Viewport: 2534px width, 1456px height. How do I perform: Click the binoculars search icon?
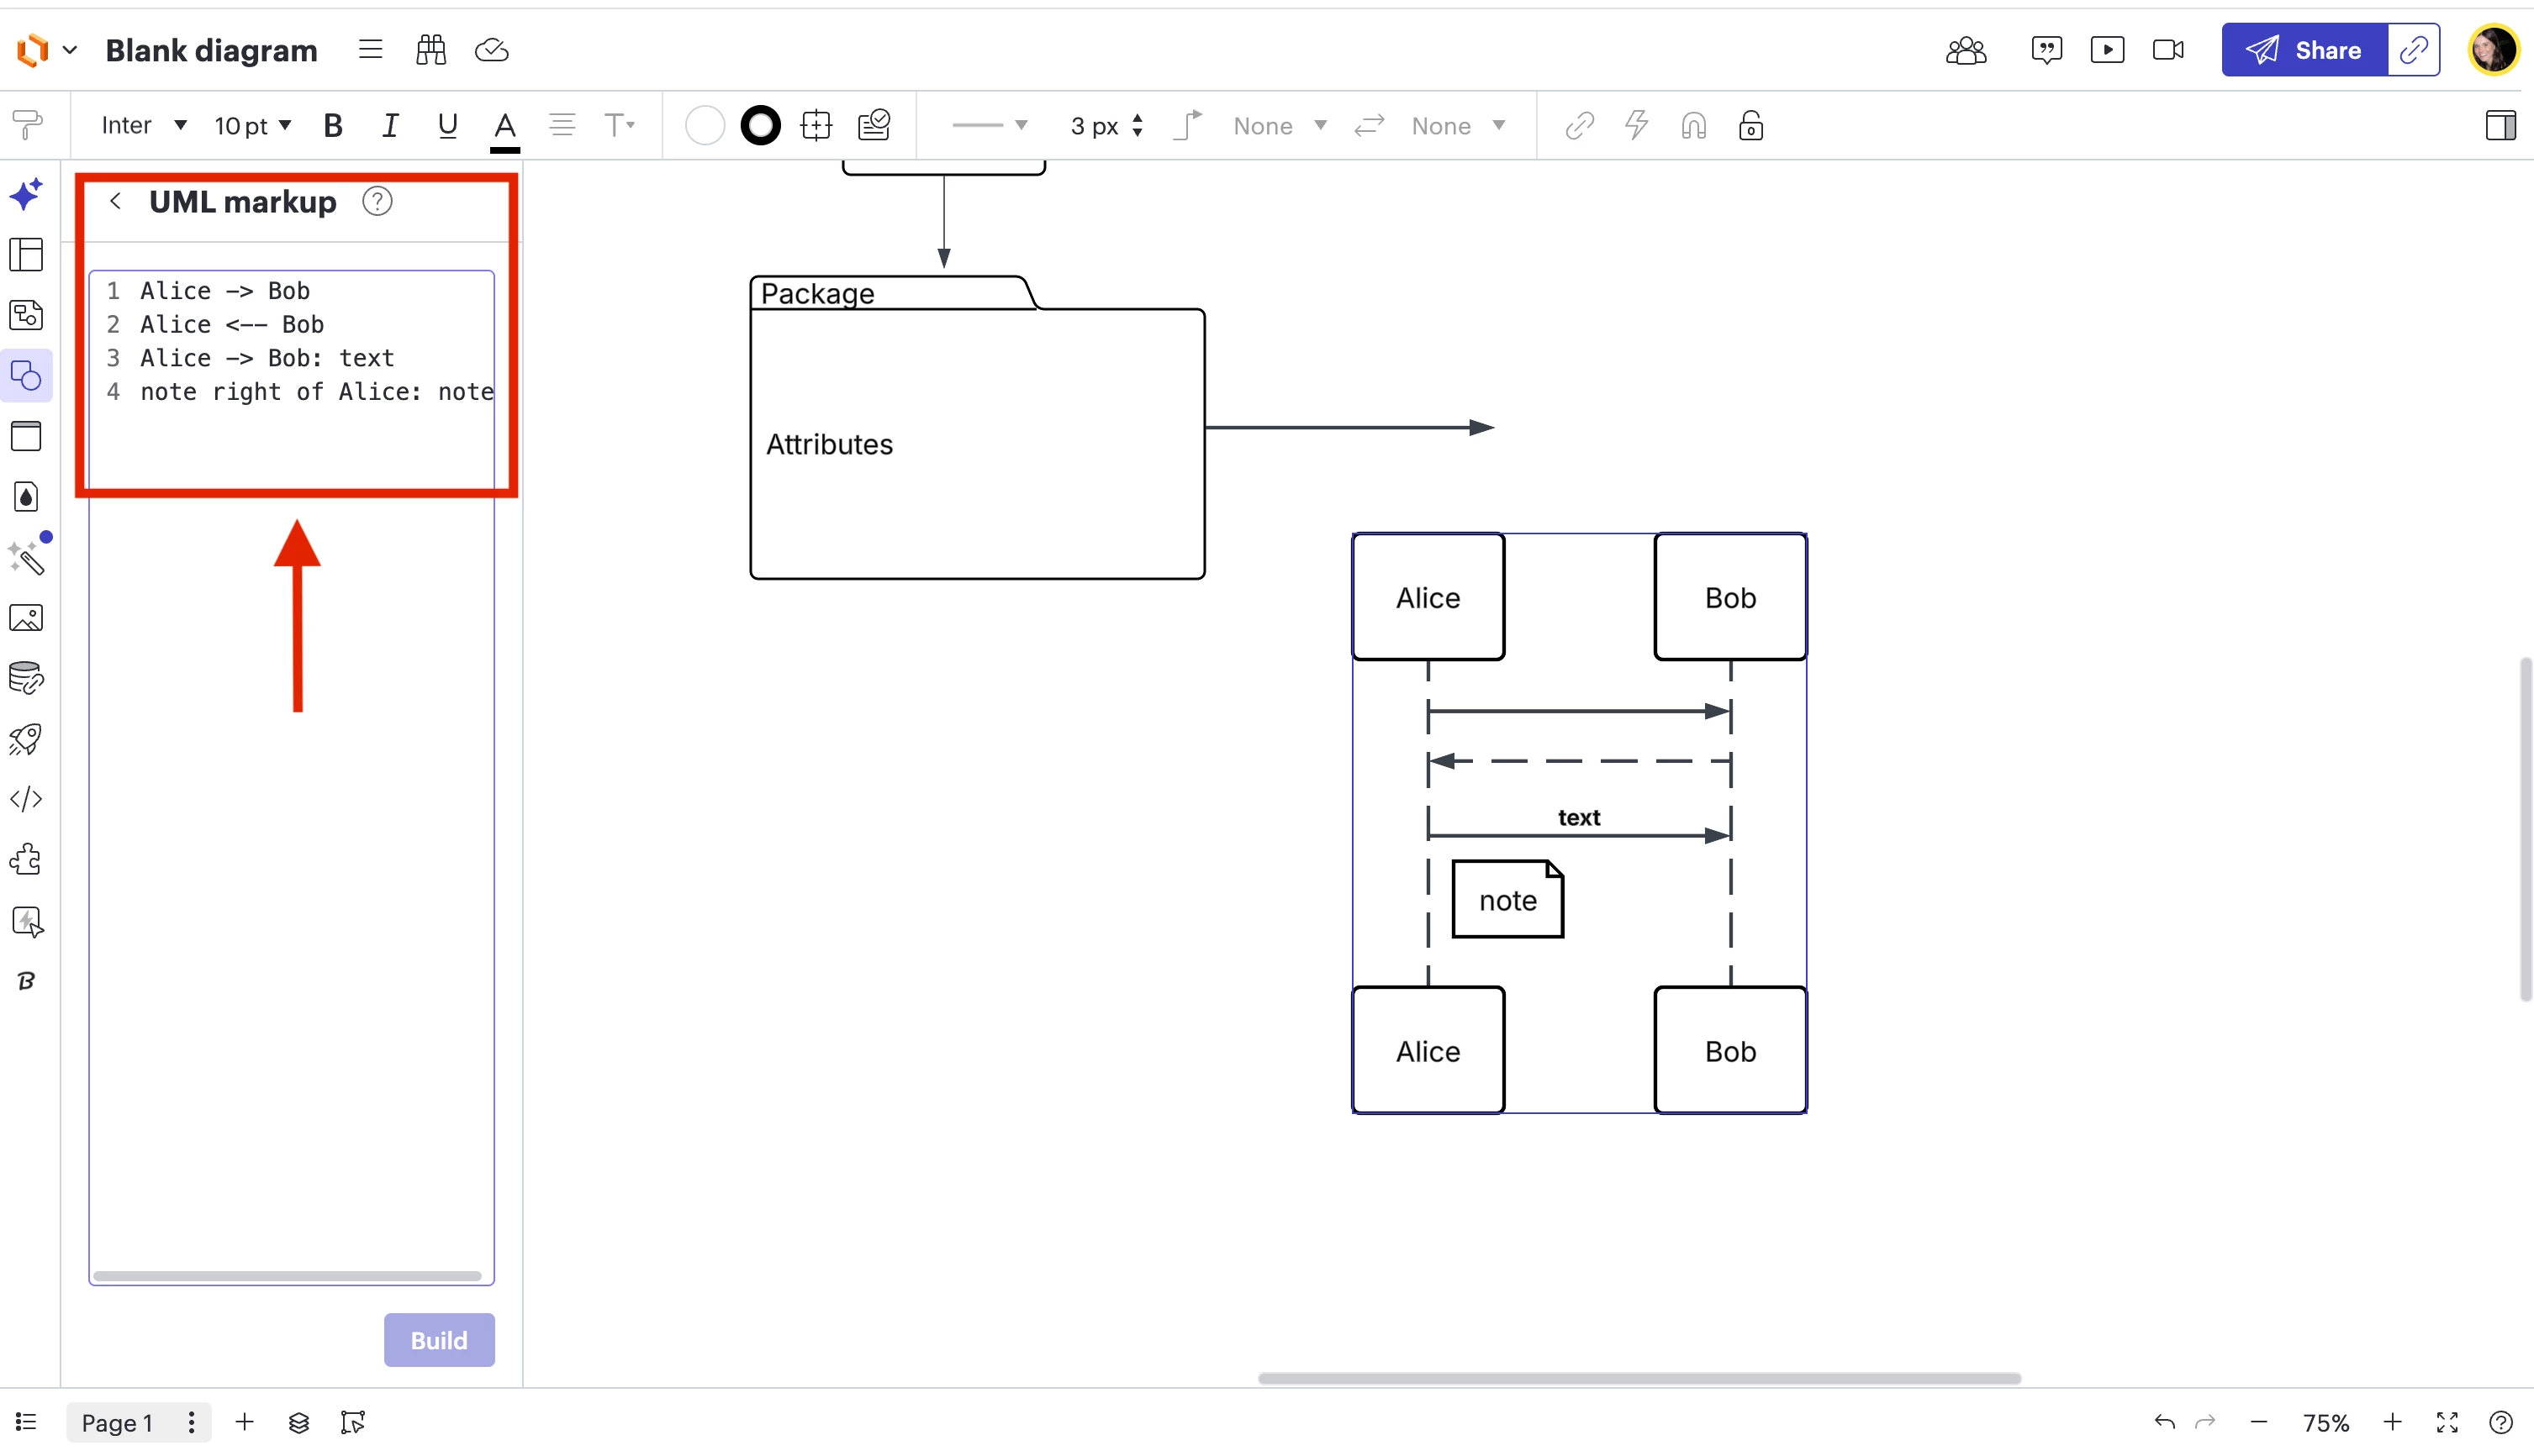click(431, 50)
